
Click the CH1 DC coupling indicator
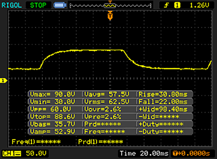[12, 154]
